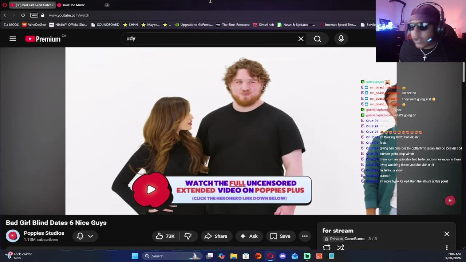The height and width of the screenshot is (262, 466).
Task: Open Opera GX from the taskbar
Action: 270,256
